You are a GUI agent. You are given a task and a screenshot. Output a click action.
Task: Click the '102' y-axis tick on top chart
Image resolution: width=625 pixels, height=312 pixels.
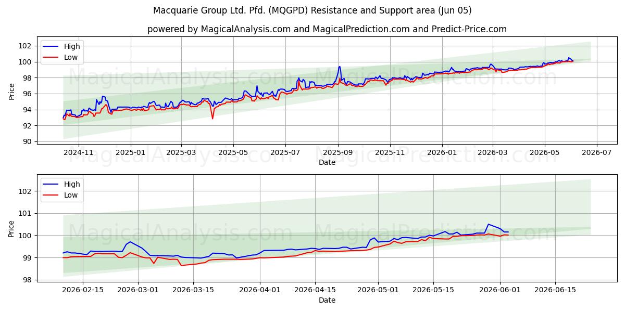pyautogui.click(x=26, y=46)
